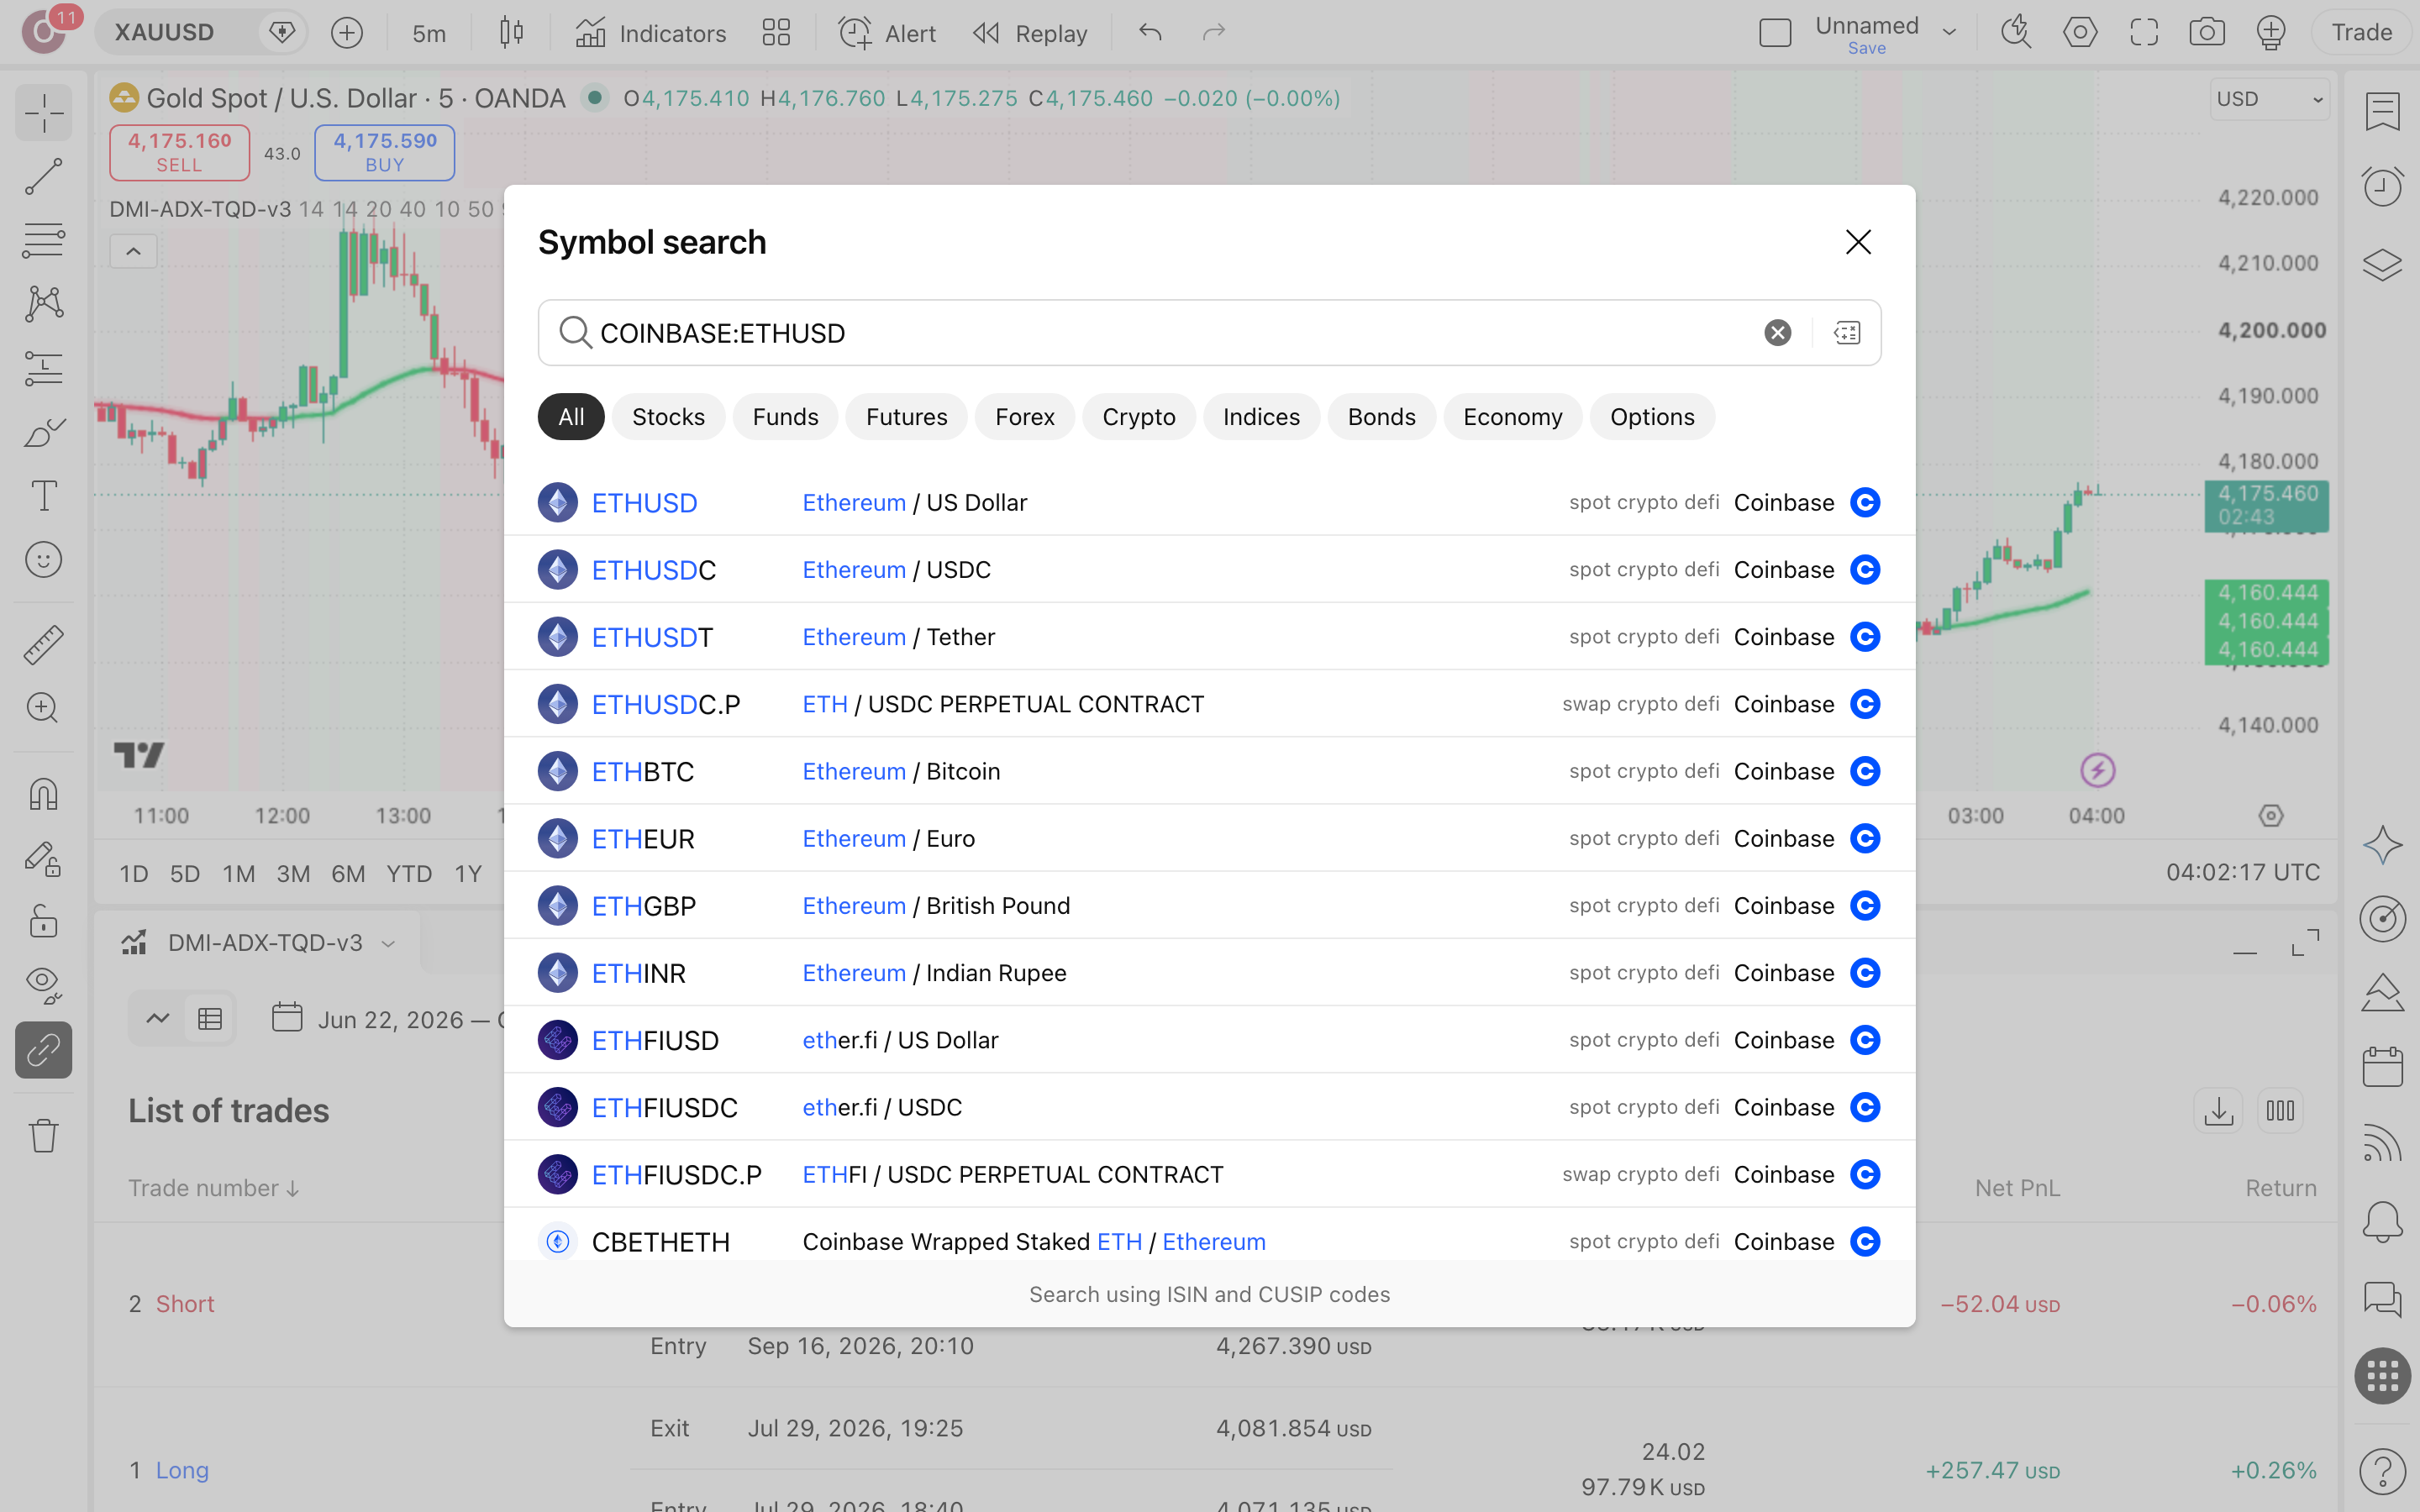2420x1512 pixels.
Task: Open the Unnamed layout dropdown arrow
Action: [x=1949, y=33]
